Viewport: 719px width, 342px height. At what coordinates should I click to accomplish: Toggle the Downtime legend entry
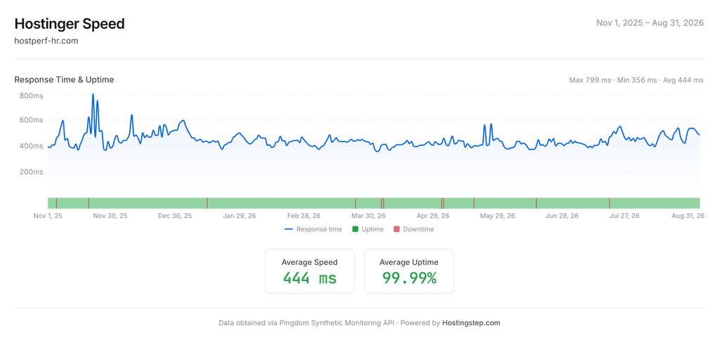coord(414,229)
